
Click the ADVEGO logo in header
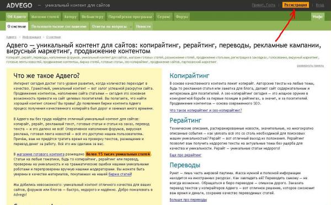point(19,5)
